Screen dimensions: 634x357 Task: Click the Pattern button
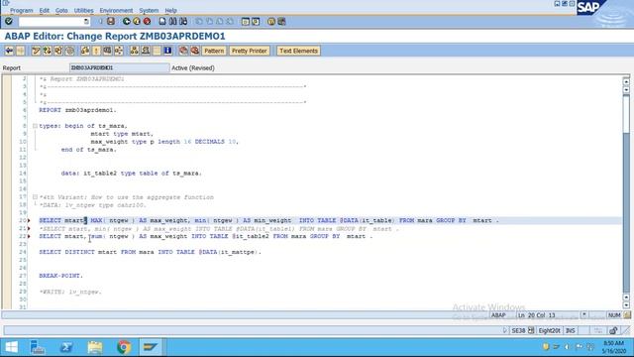pyautogui.click(x=214, y=51)
